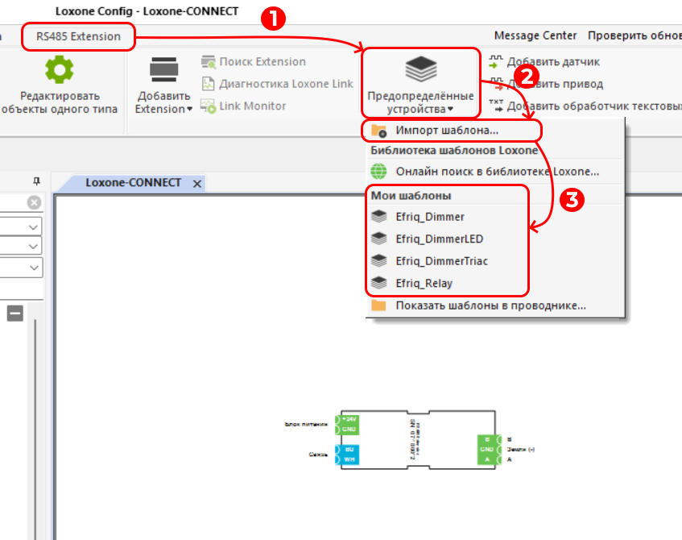This screenshot has width=682, height=540.
Task: Pin the left side panel
Action: pos(36,181)
